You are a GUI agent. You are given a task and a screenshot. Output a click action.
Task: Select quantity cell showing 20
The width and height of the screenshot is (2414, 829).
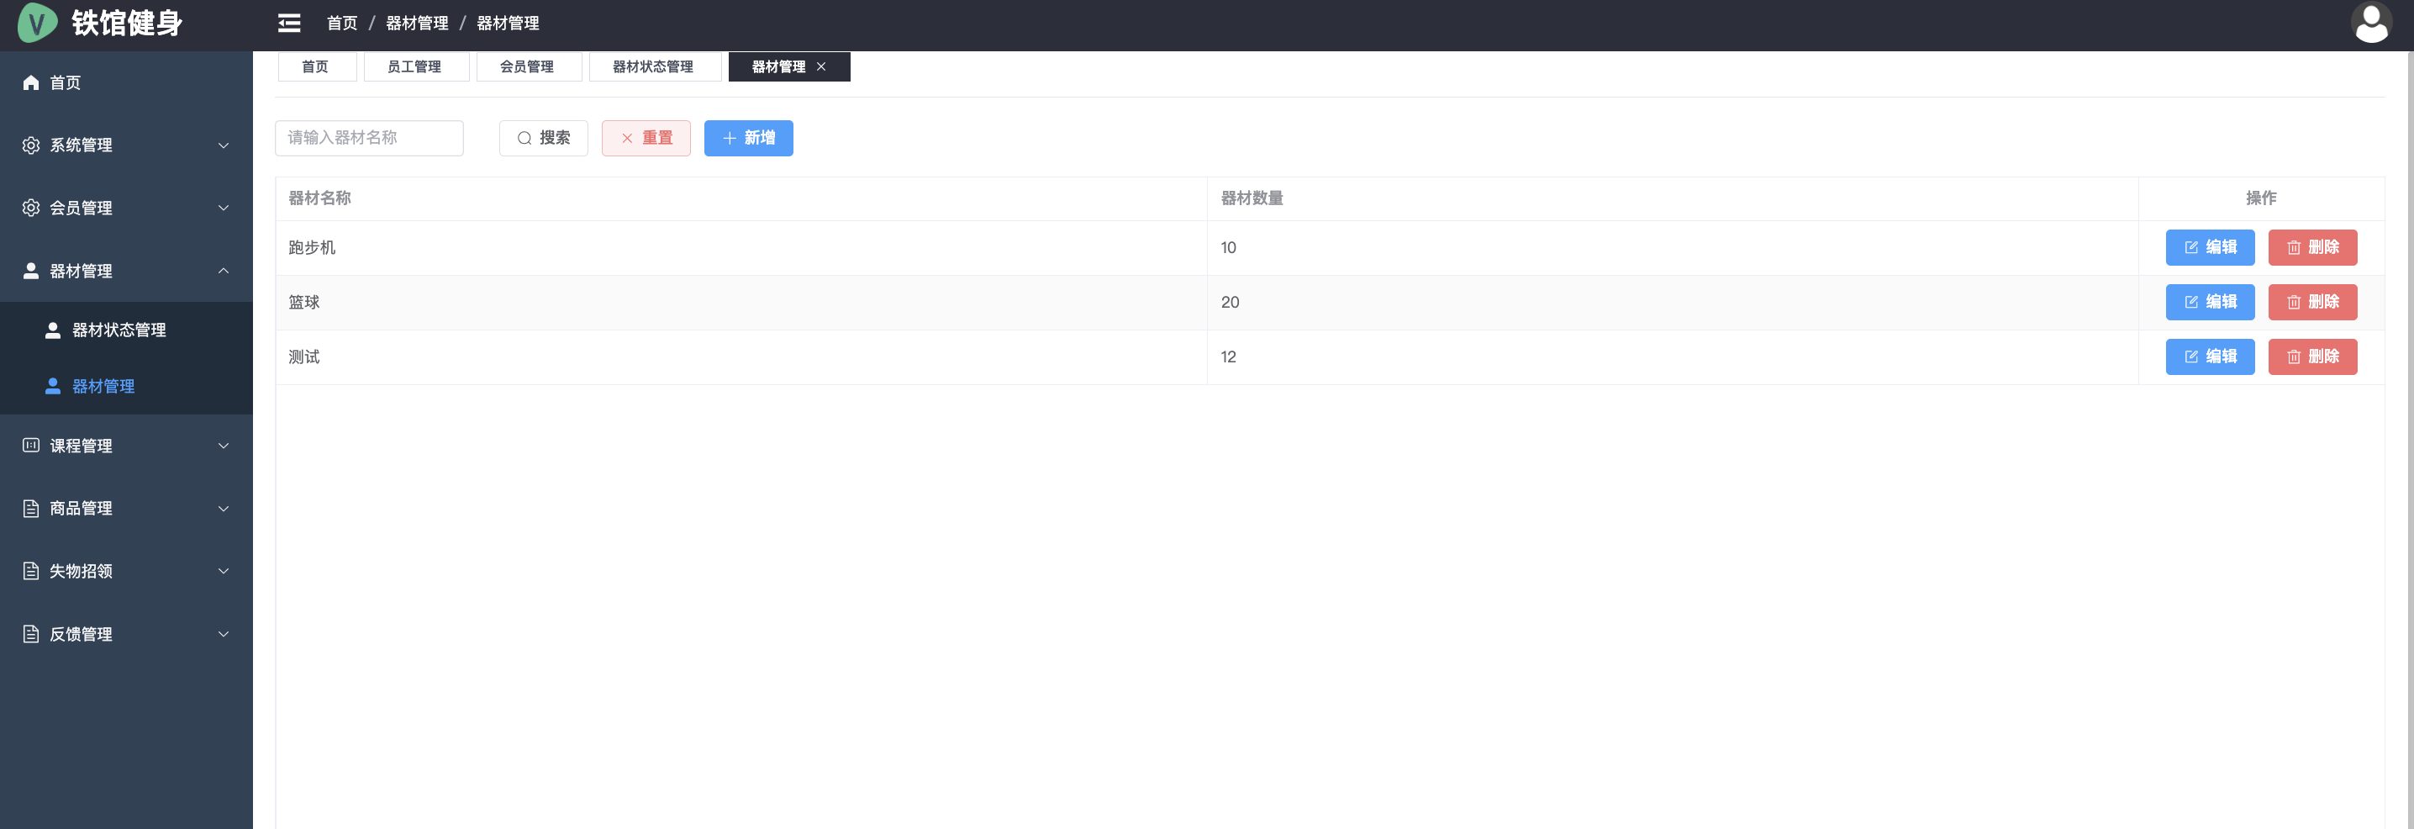pyautogui.click(x=1673, y=302)
